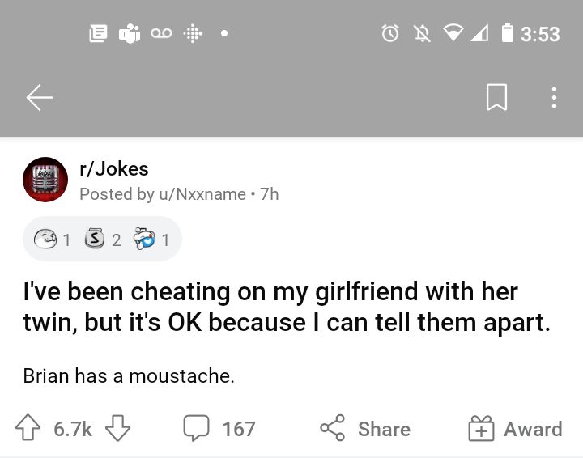
Task: Bookmark this post
Action: 496,98
